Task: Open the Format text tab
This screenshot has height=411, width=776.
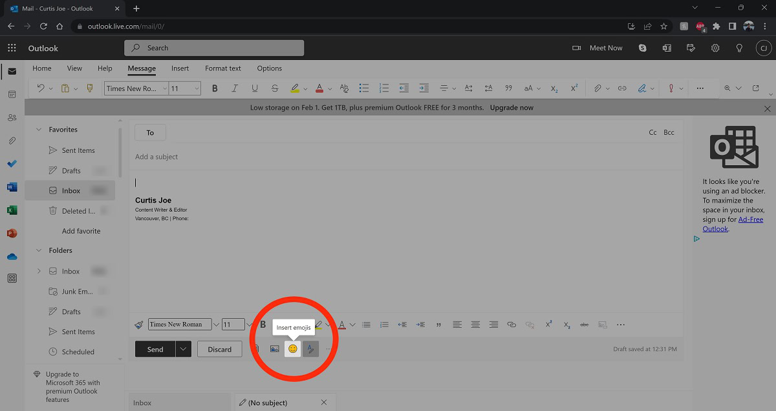Action: pos(222,68)
